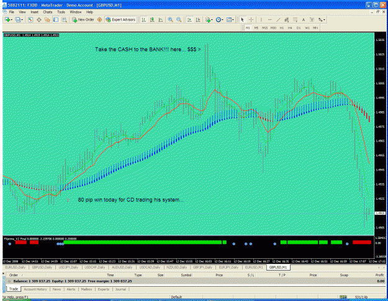The height and width of the screenshot is (301, 388).
Task: Open the New Chart dropdown arrow
Action: 12,20
